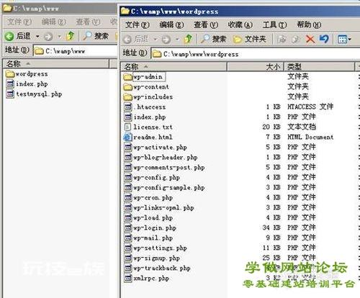
Task: Select the wordpress folder in www window
Action: [27, 74]
